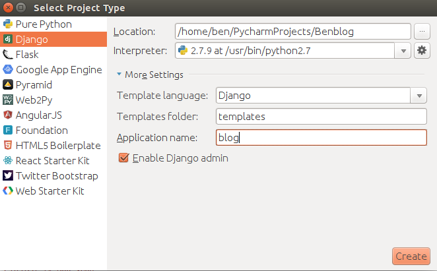The image size is (437, 271).
Task: Open interpreter settings gear icon
Action: coord(422,50)
